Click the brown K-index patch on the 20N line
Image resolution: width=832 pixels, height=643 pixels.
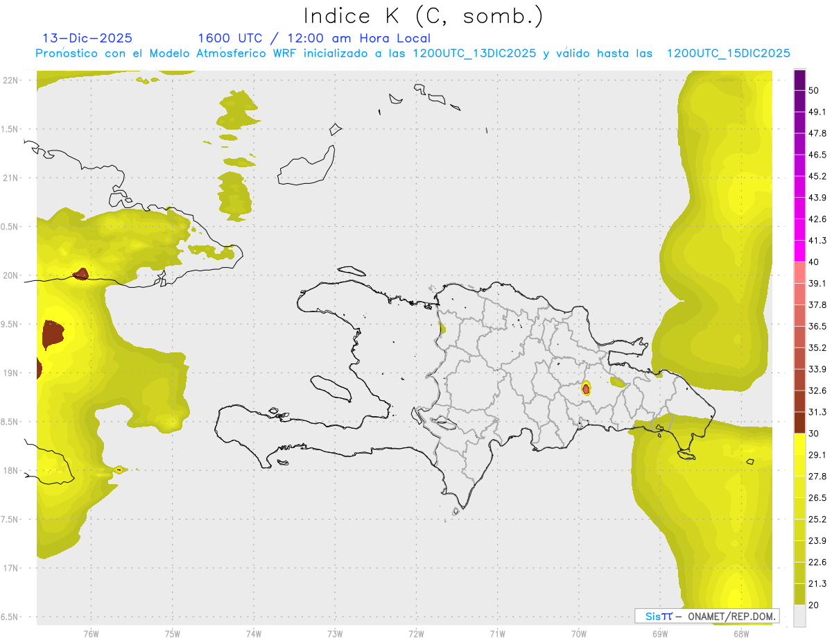click(x=81, y=274)
